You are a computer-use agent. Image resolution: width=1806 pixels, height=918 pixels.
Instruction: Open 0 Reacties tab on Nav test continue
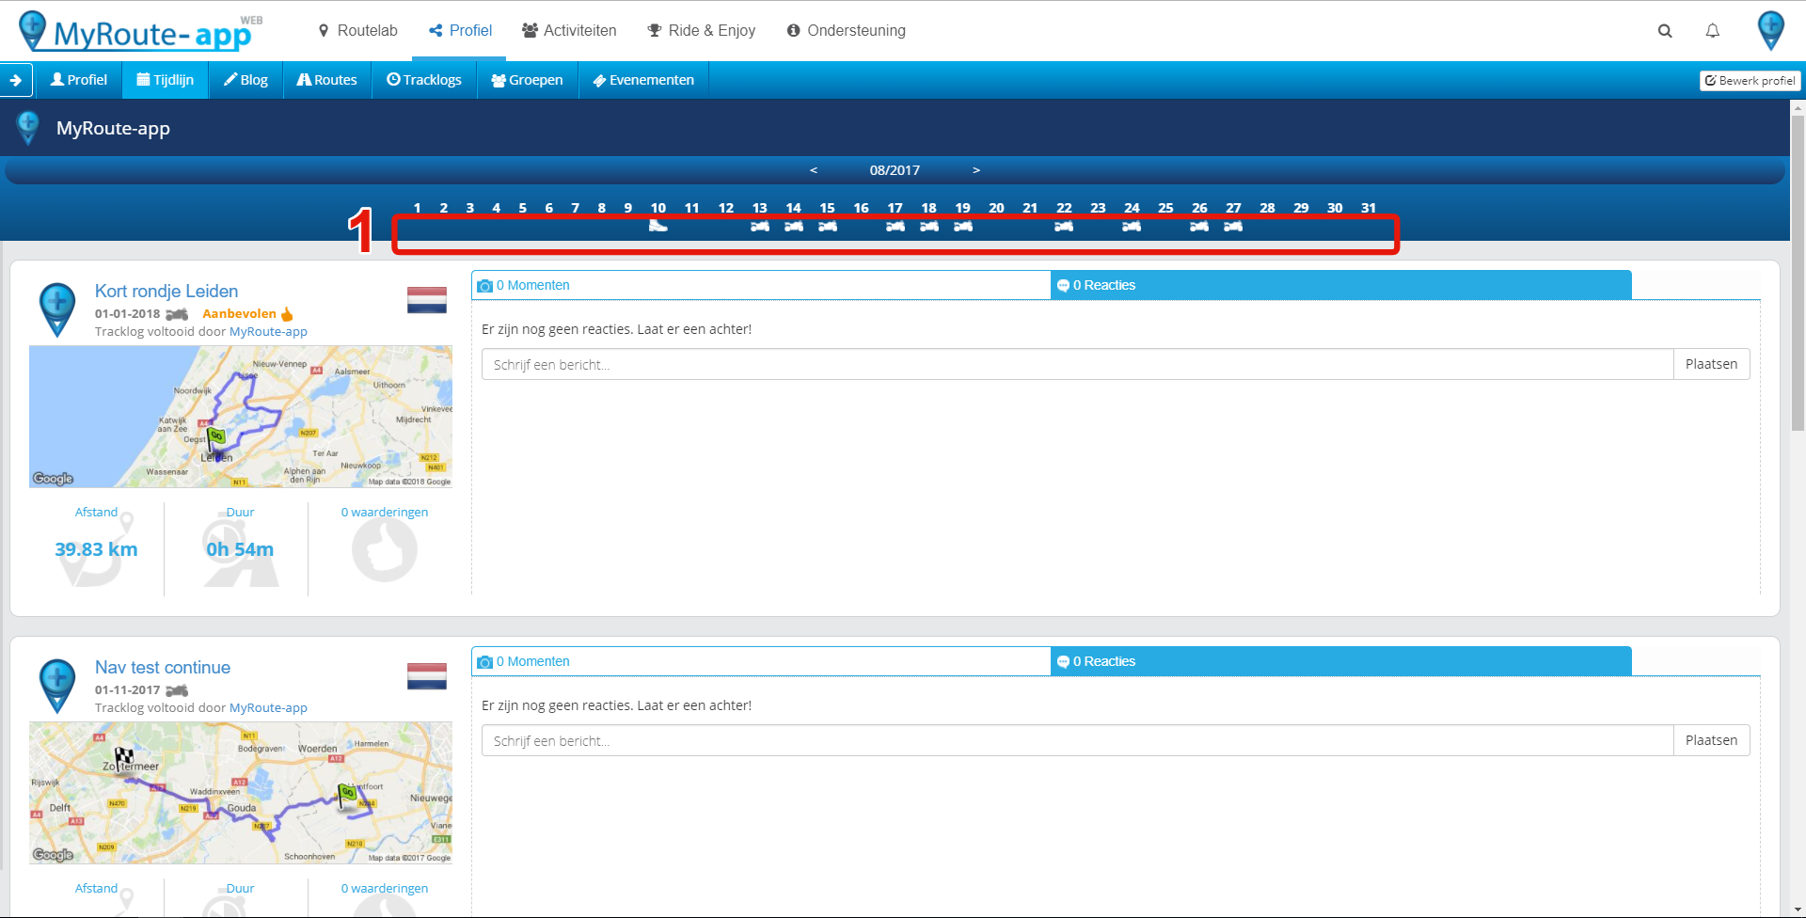1341,661
